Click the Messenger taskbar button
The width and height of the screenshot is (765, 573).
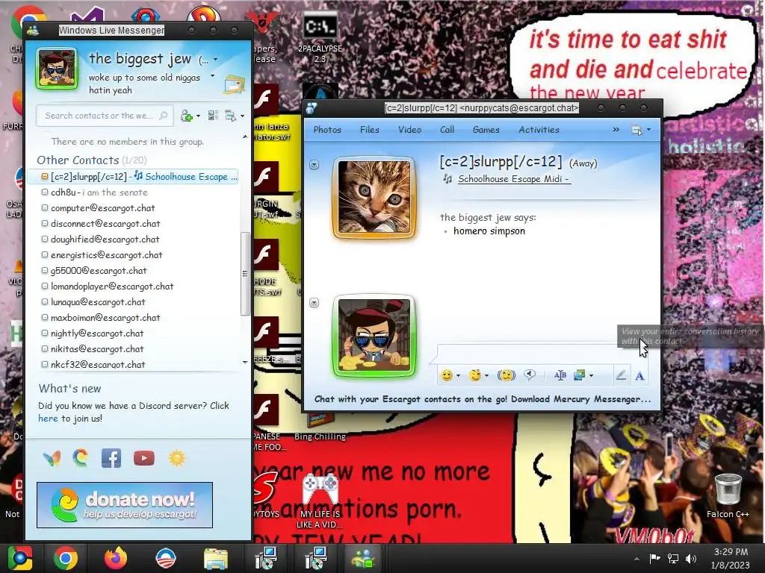coord(364,558)
